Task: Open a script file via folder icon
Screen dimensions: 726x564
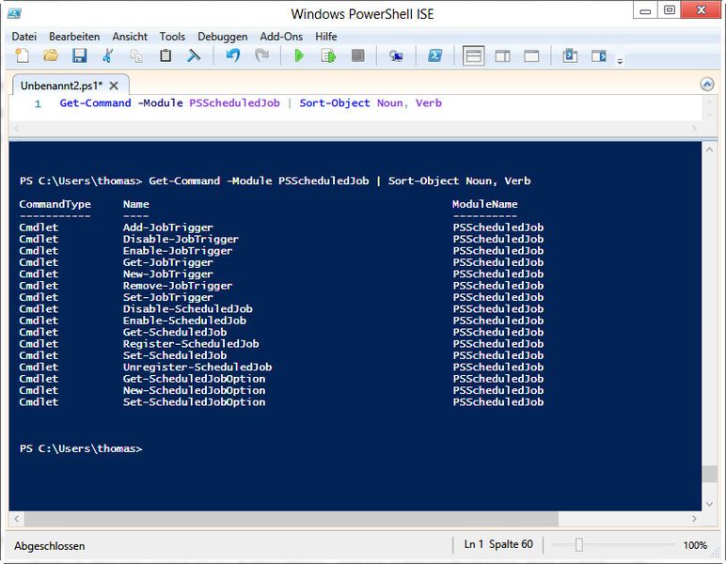Action: pos(51,56)
